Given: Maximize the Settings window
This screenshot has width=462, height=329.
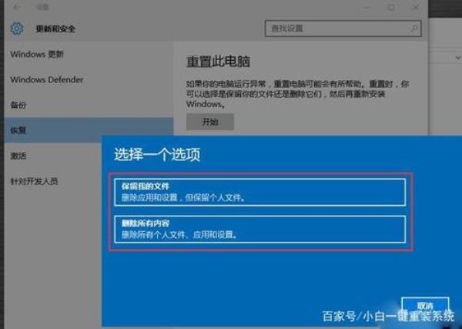Looking at the screenshot, I should [391, 7].
